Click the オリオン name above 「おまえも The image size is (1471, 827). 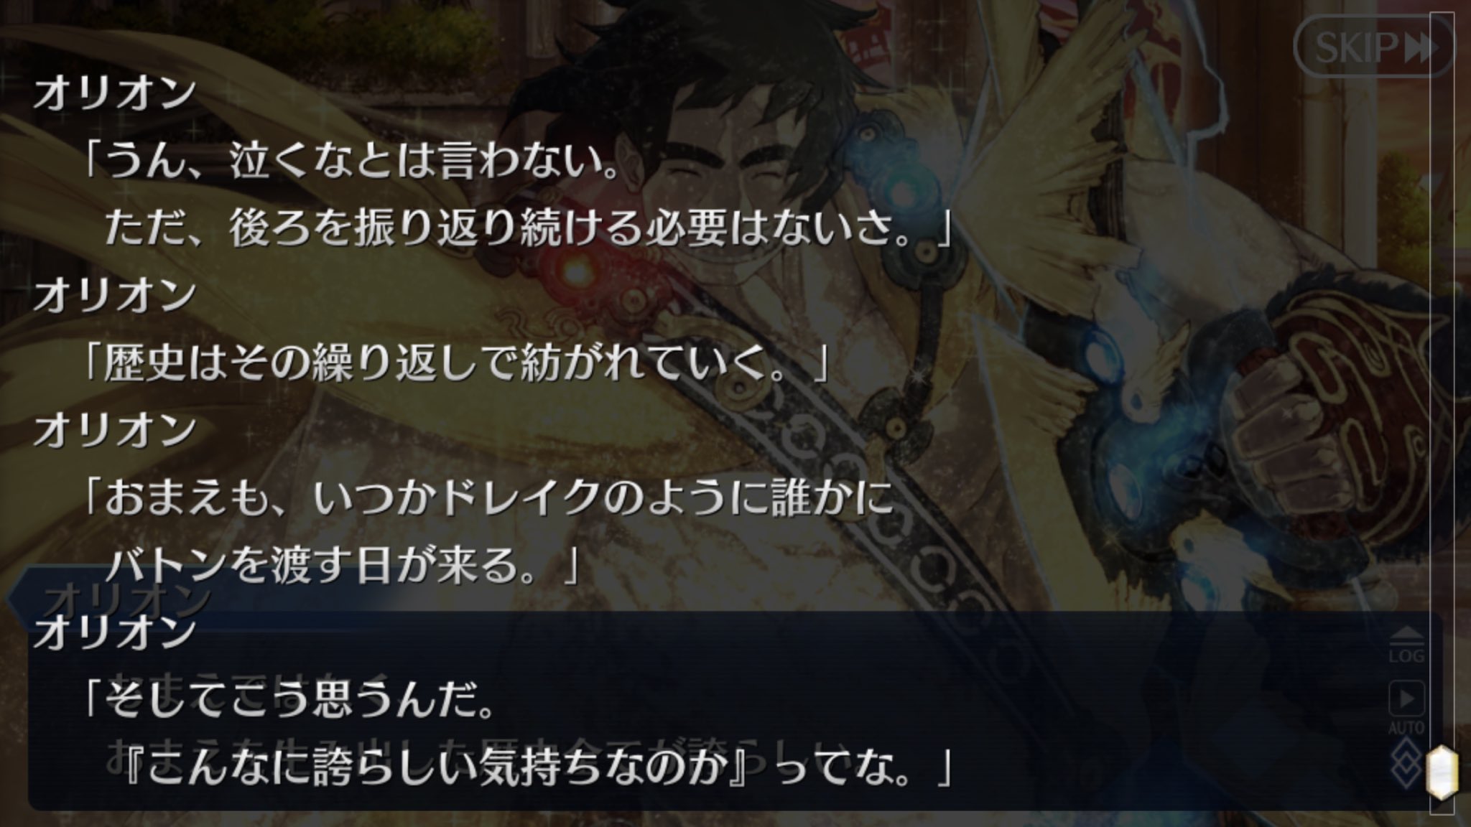(x=115, y=431)
